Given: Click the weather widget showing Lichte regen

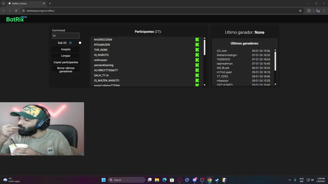Looking at the screenshot, I should [x=12, y=180].
